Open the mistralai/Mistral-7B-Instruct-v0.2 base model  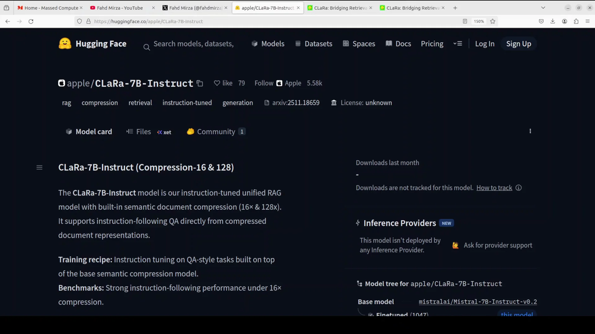478,302
